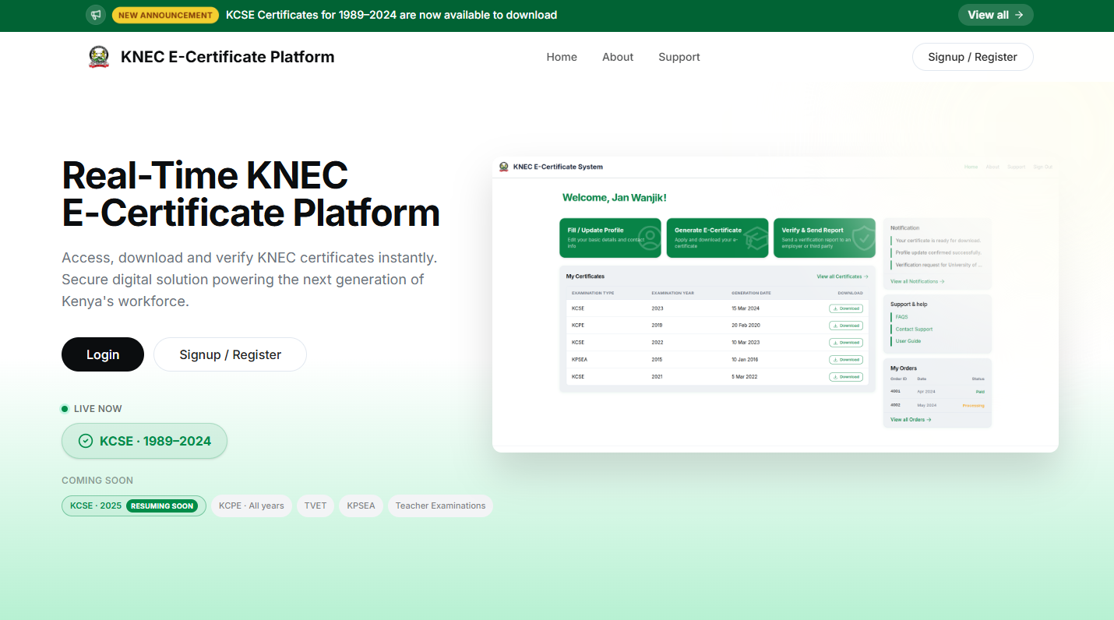The width and height of the screenshot is (1114, 620).
Task: Open the Home nav link
Action: tap(562, 57)
